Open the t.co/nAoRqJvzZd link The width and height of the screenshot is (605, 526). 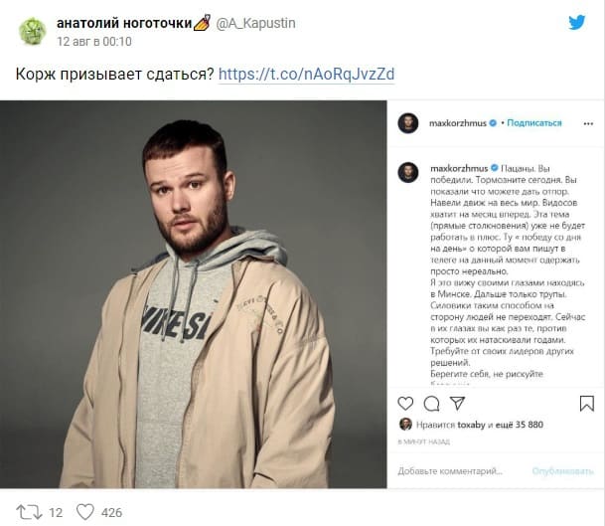click(306, 74)
